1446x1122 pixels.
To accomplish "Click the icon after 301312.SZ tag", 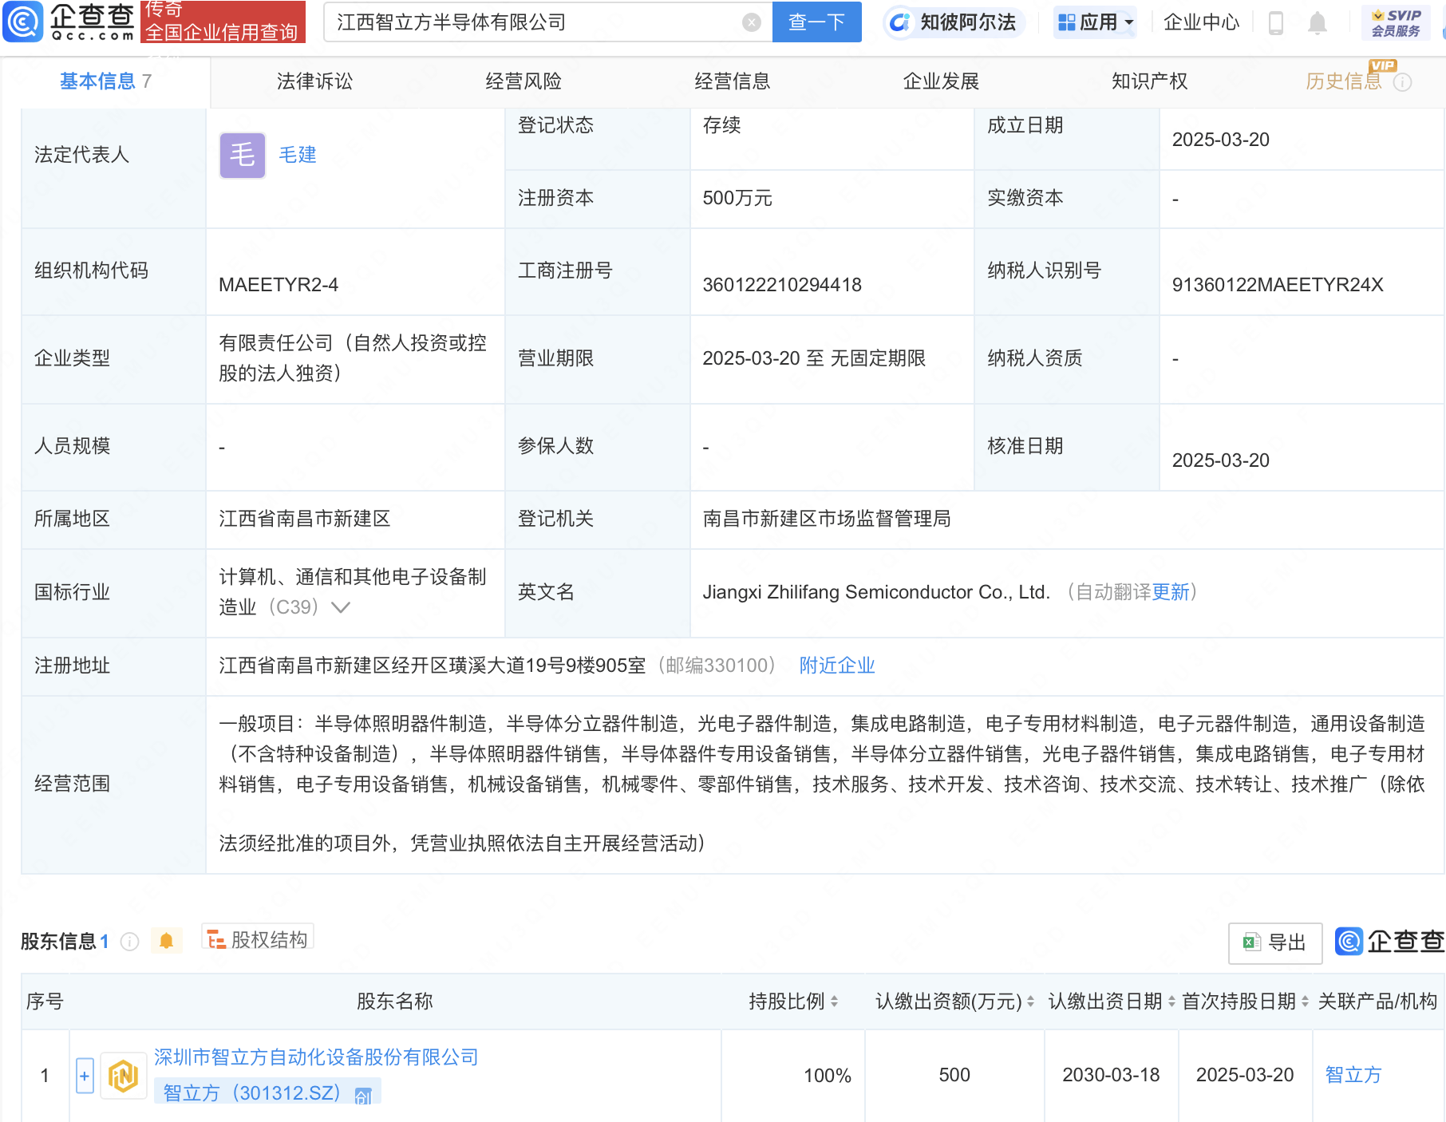I will tap(363, 1095).
